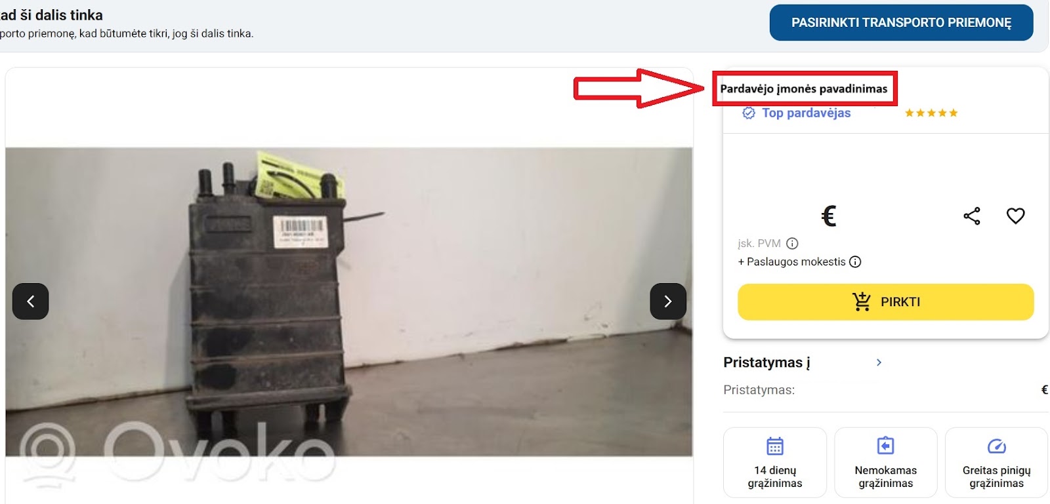Open the main product photo
This screenshot has width=1050, height=504.
349,302
